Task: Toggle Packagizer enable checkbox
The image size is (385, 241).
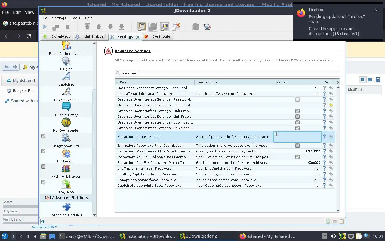Action: (43, 151)
